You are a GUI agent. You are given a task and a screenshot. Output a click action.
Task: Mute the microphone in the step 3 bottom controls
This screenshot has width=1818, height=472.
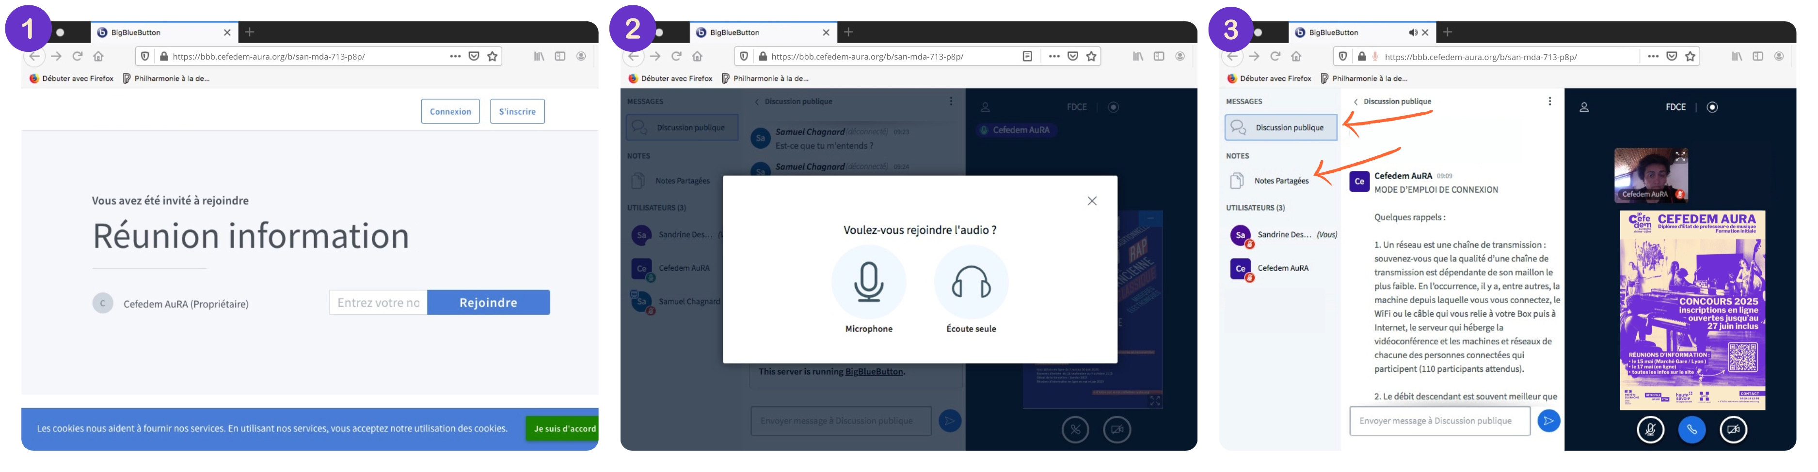tap(1650, 430)
